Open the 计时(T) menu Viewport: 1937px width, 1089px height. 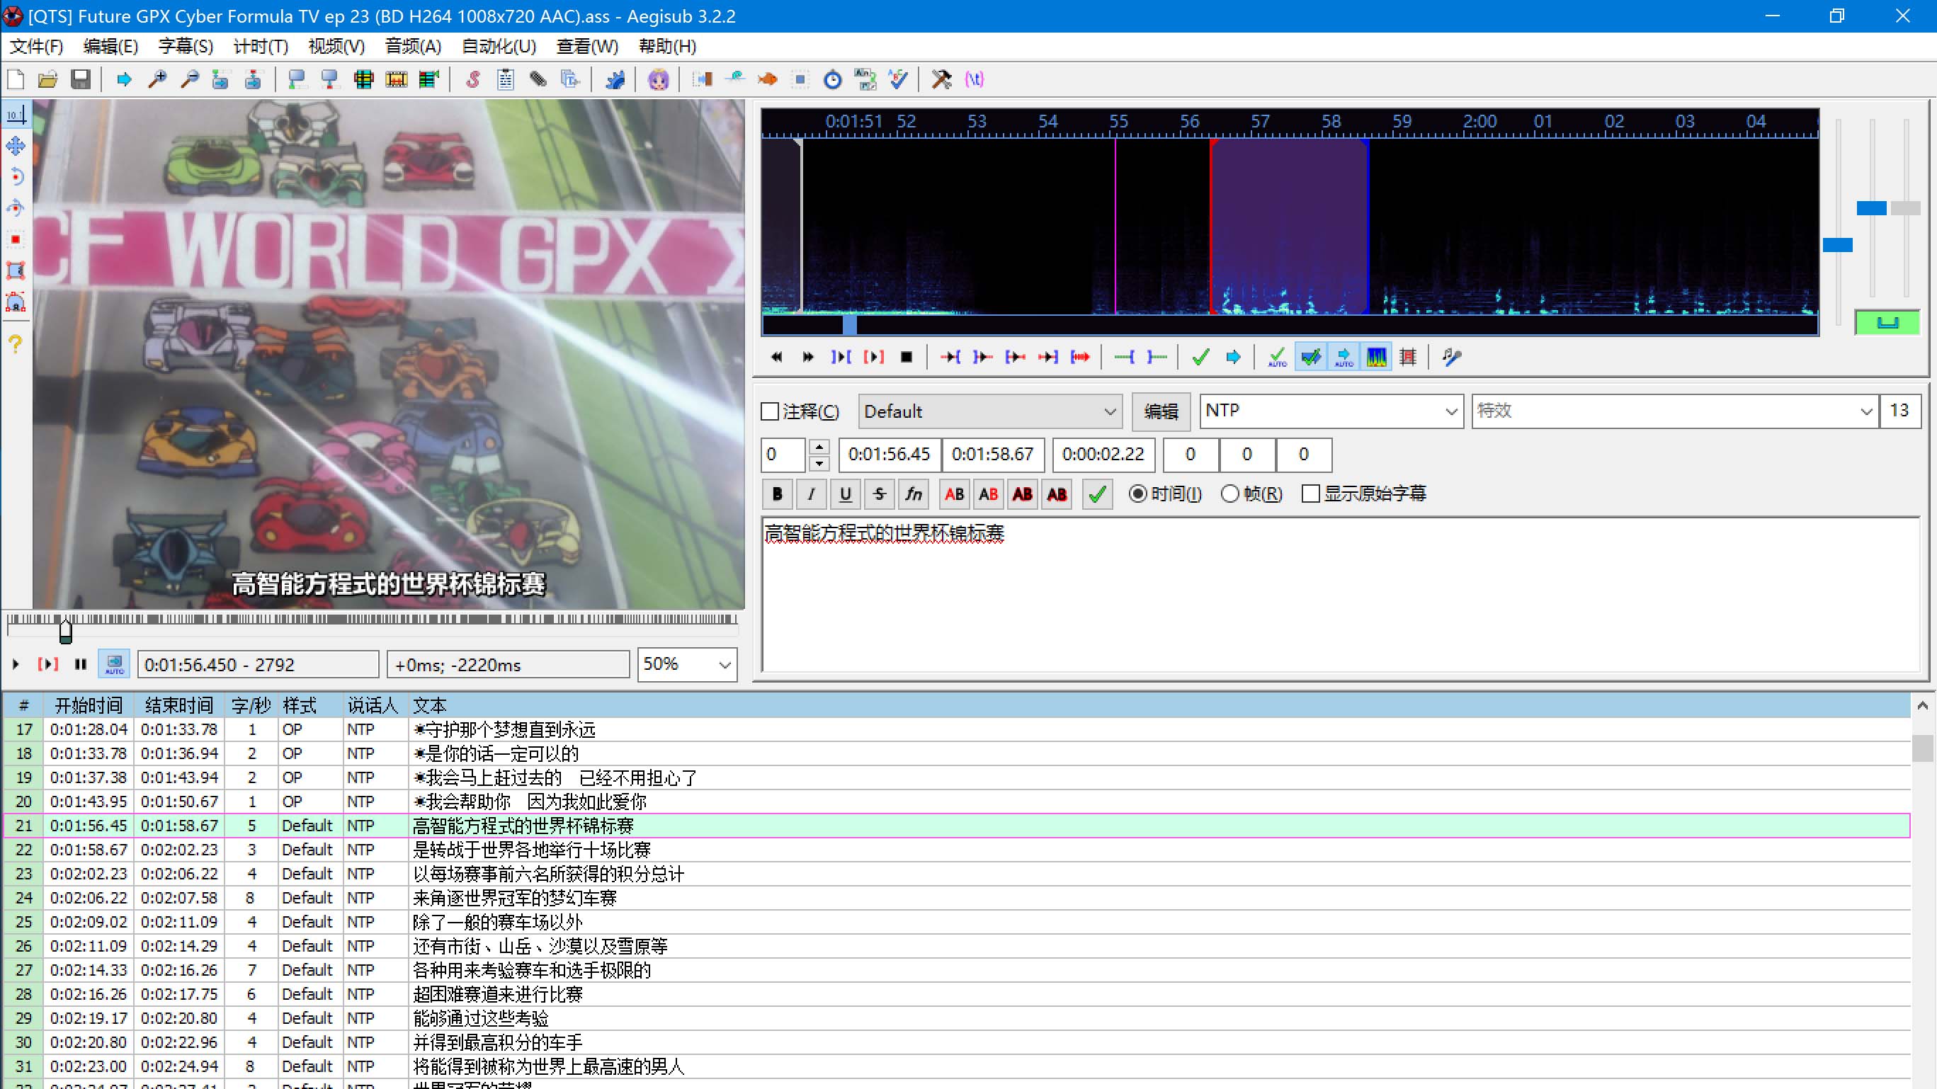[261, 47]
